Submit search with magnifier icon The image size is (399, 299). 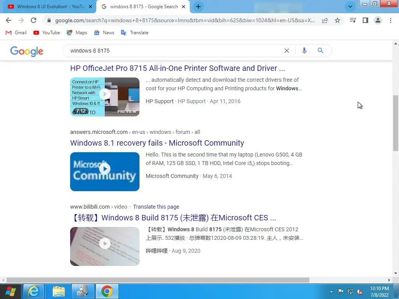(321, 51)
